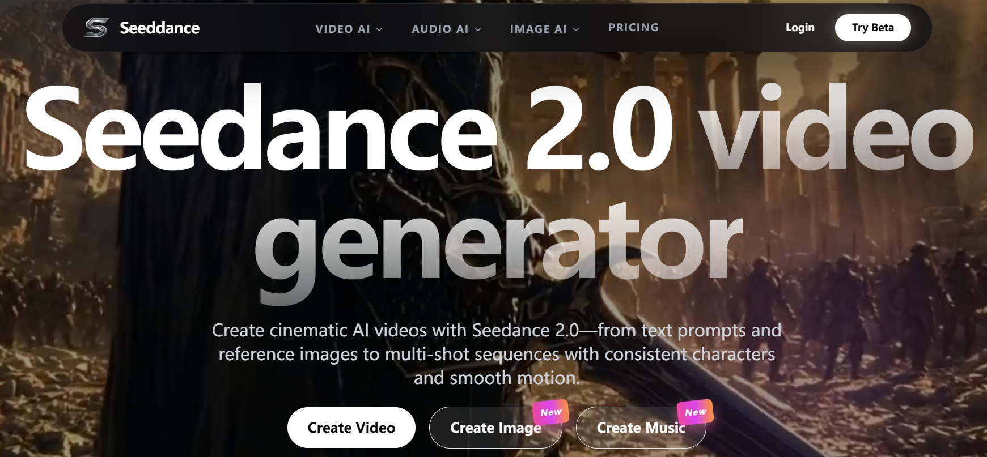Open the VIDEO AI menu
Viewport: 987px width, 457px height.
pos(342,29)
